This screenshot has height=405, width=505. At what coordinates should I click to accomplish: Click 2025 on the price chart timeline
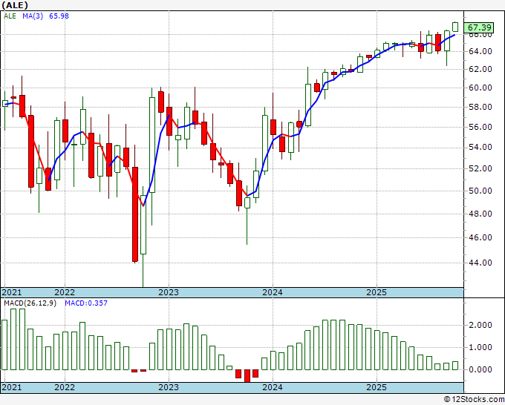tap(377, 292)
